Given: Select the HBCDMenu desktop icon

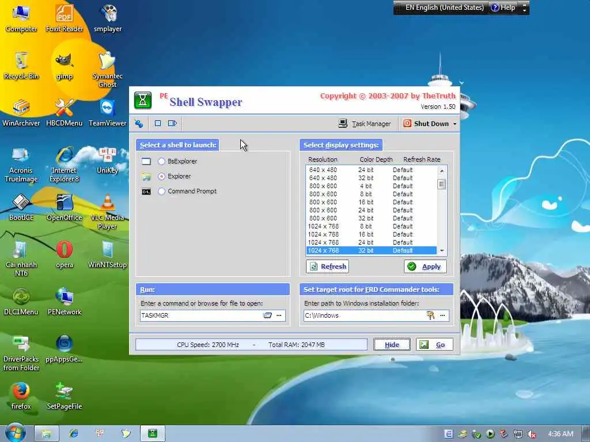Looking at the screenshot, I should [65, 113].
